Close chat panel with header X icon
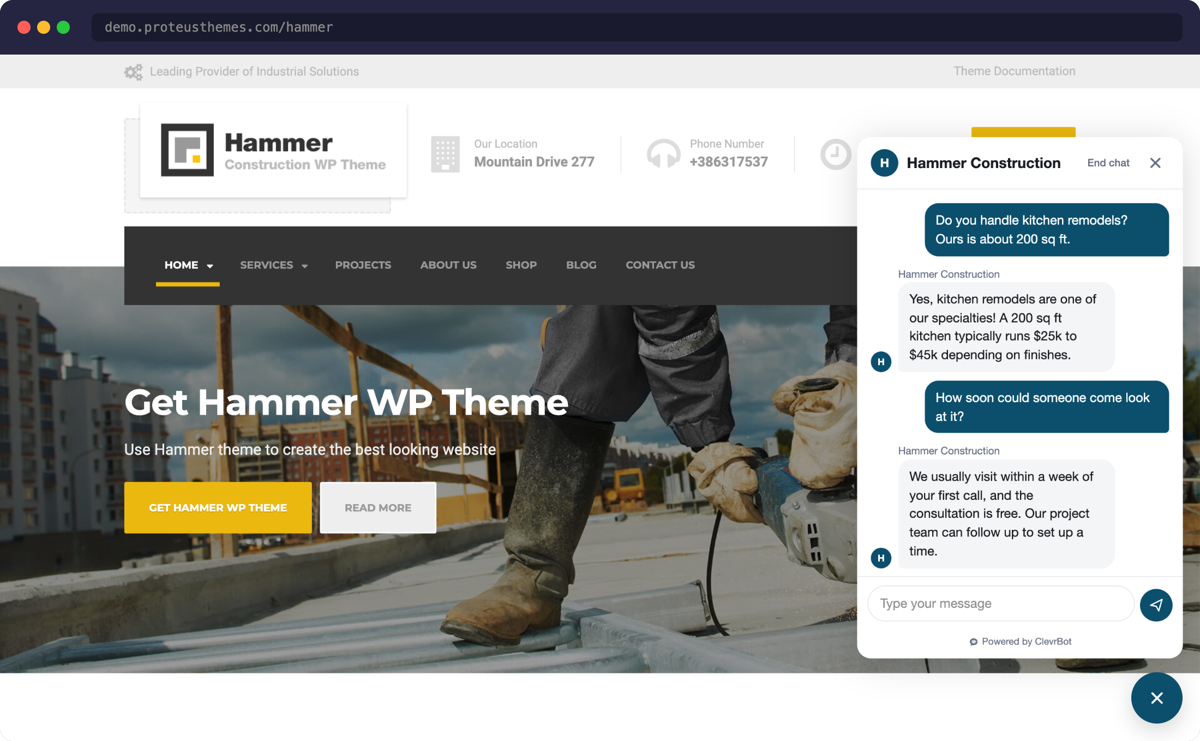Viewport: 1200px width, 741px height. pyautogui.click(x=1155, y=163)
